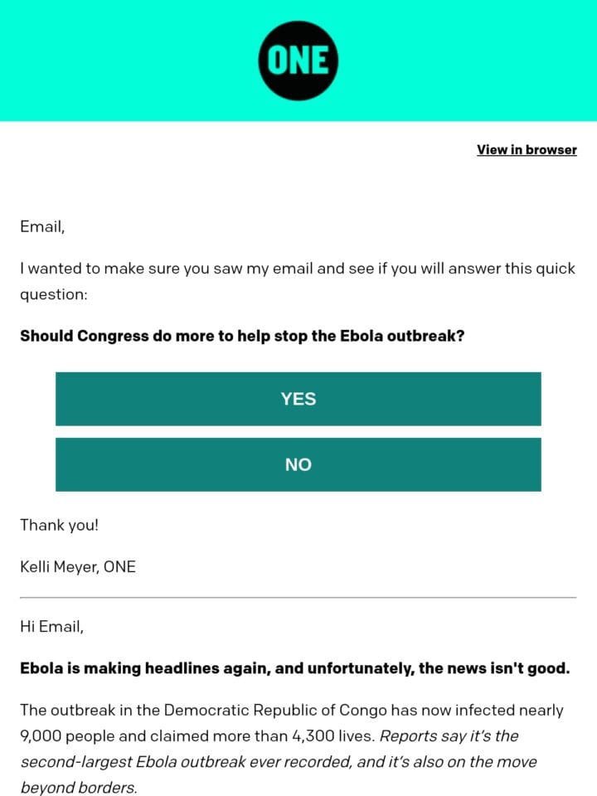Answer YES to the Ebola question
597x796 pixels.
(x=298, y=399)
